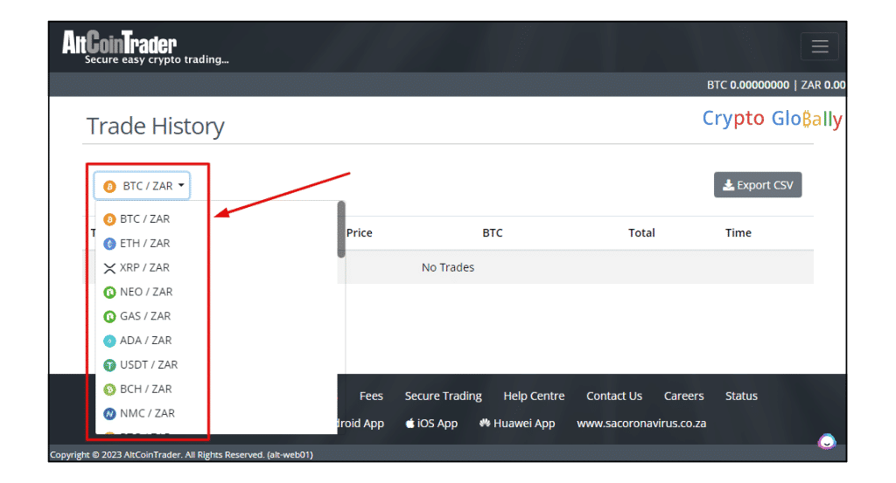The image size is (896, 483).
Task: Click the BTC 0.00000000 balance text
Action: tap(747, 85)
